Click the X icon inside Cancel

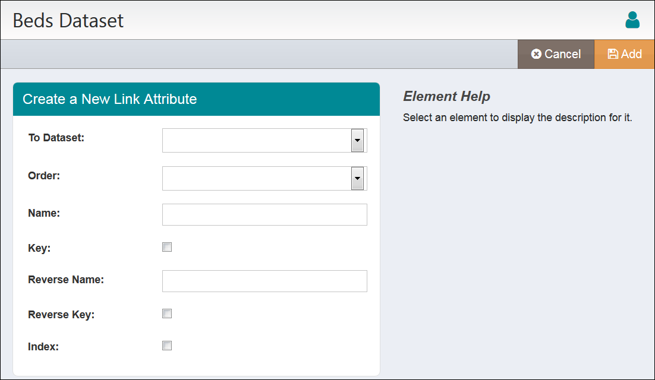click(536, 53)
